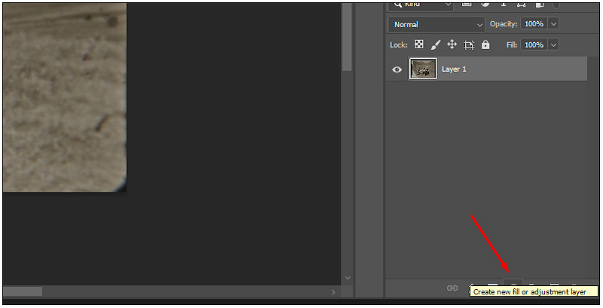Click the canvas vertical scrollbar thumb
Viewport: 603px width, 308px height.
[347, 37]
